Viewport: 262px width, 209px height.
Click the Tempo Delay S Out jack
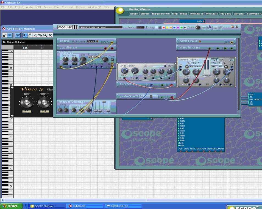coord(232,67)
